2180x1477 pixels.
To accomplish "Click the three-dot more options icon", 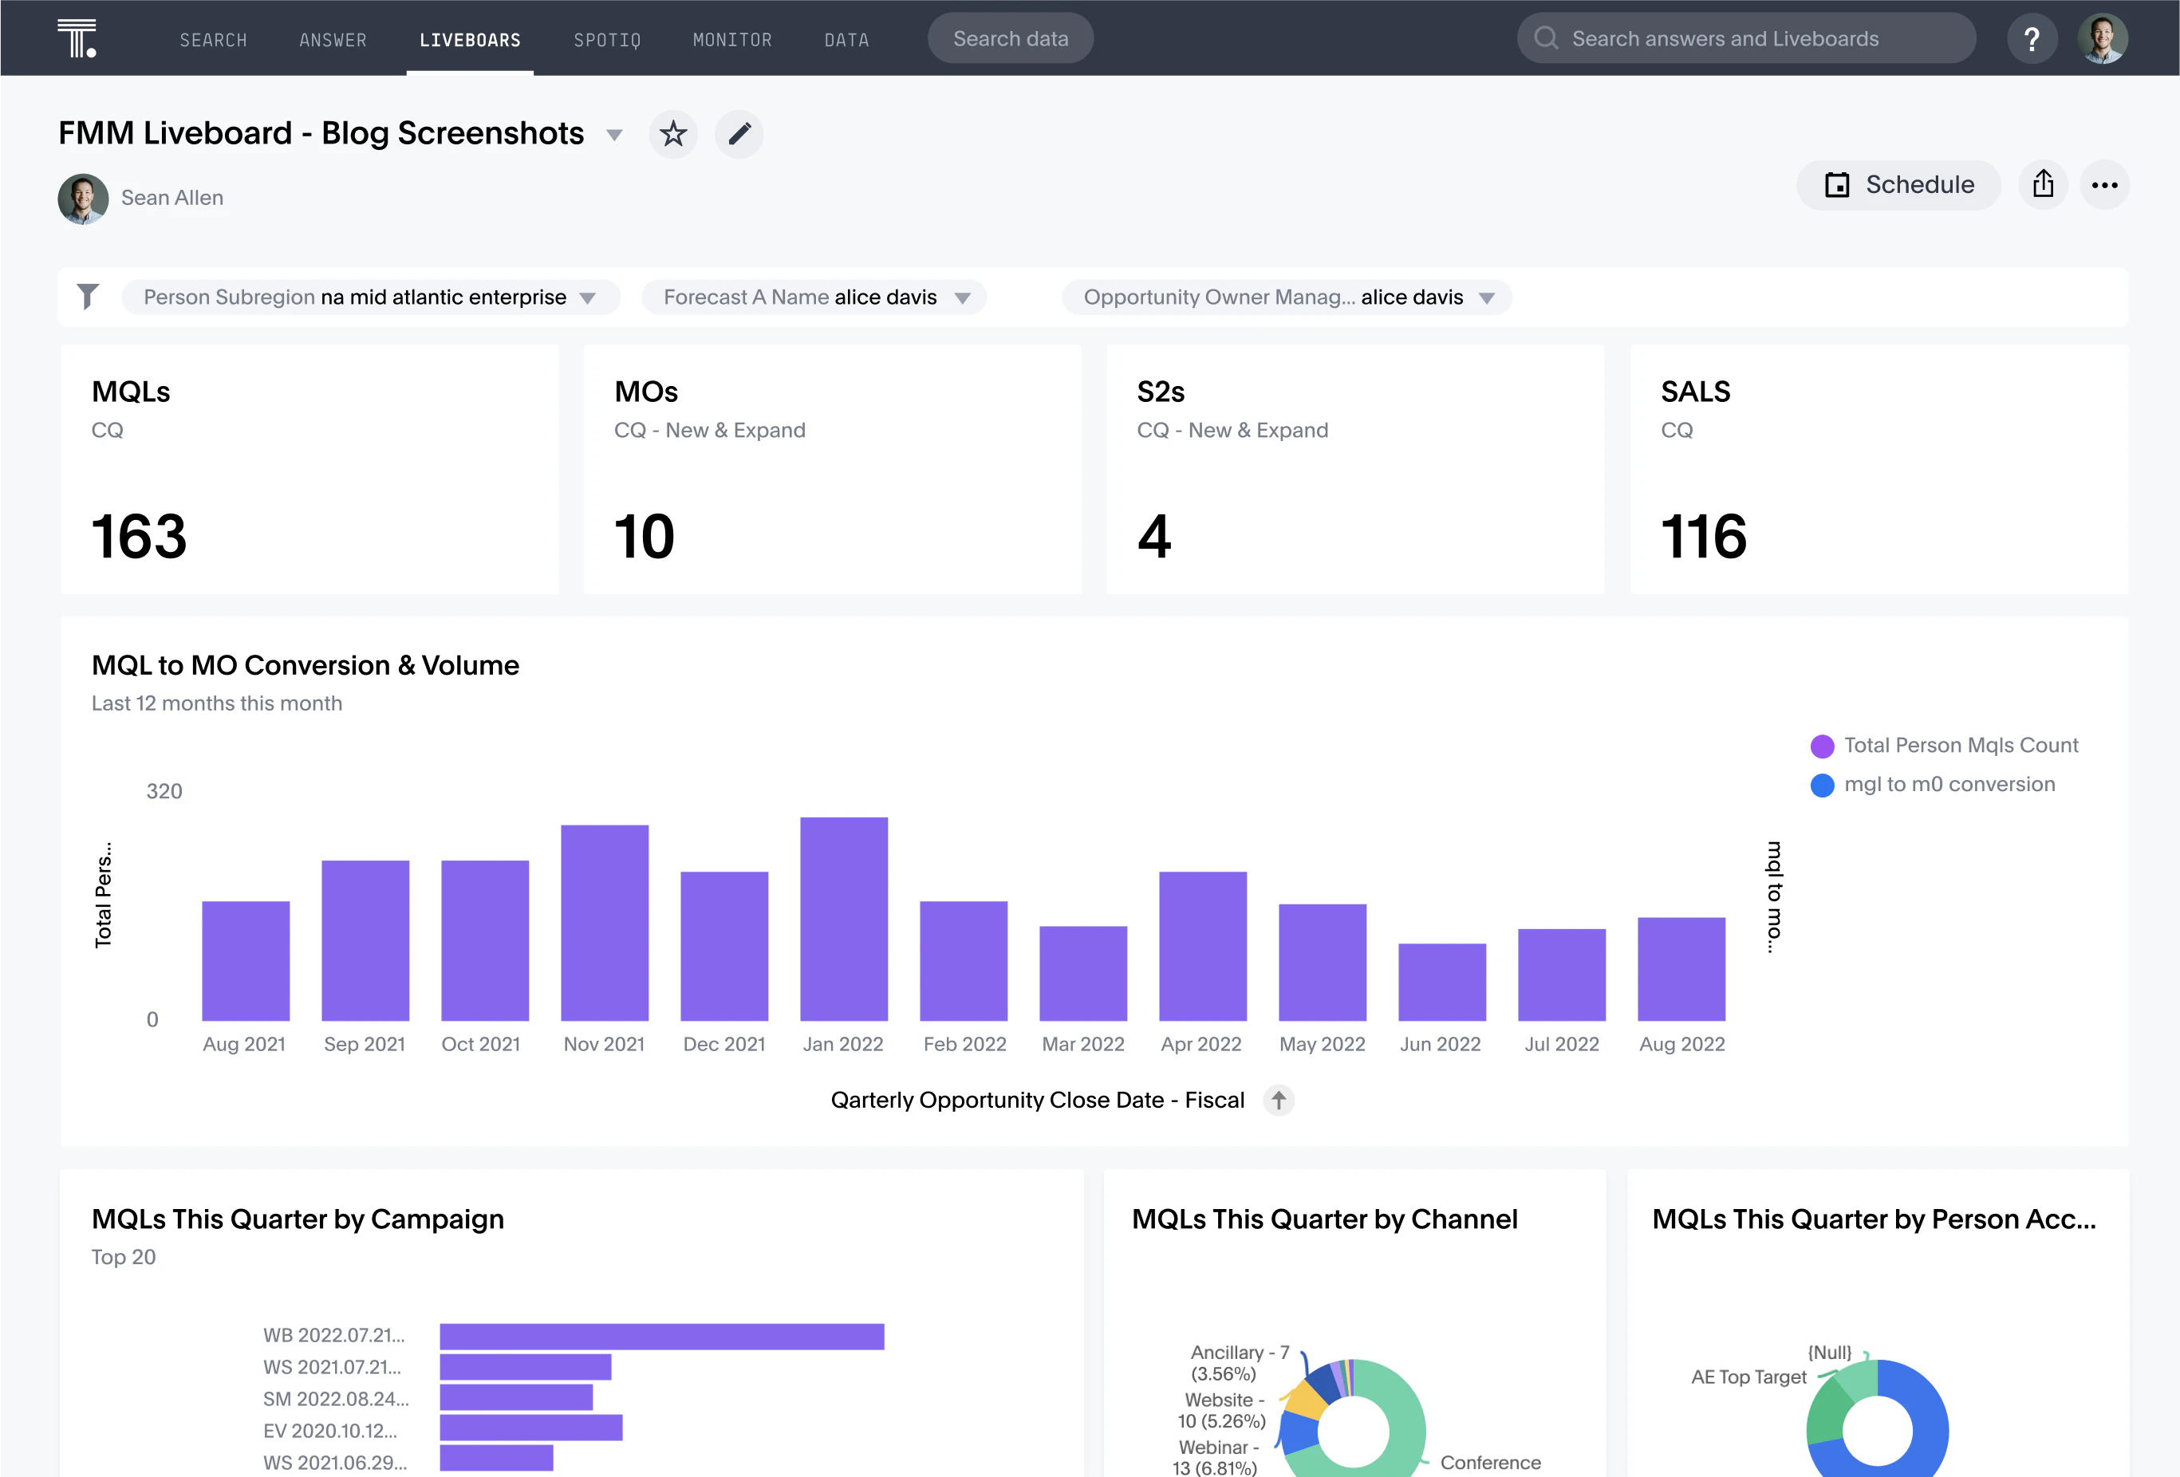I will [x=2106, y=183].
